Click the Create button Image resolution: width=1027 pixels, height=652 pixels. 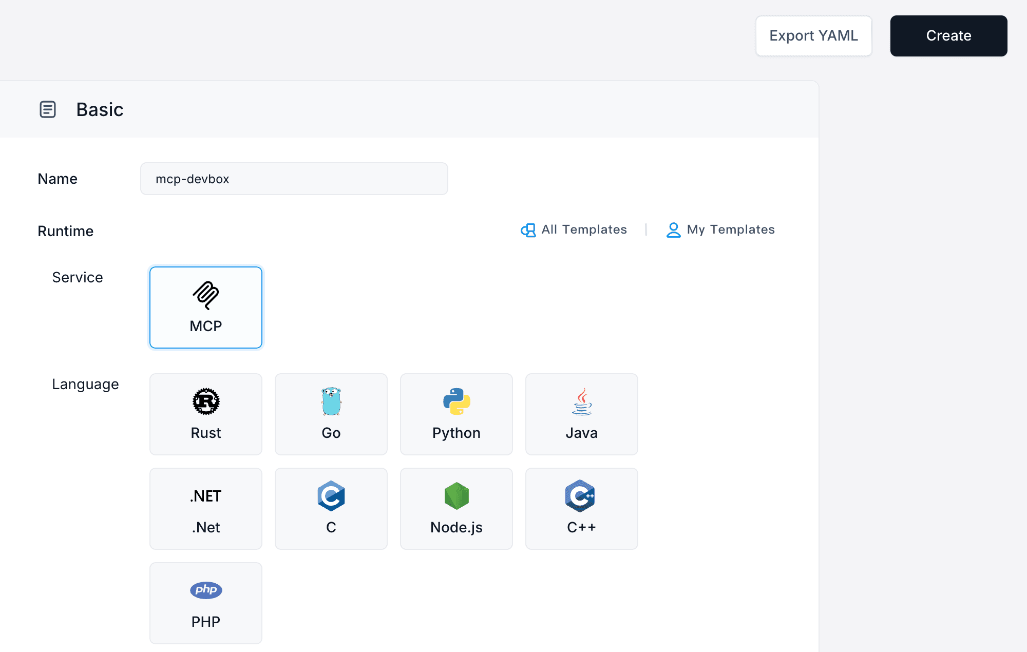pos(948,35)
